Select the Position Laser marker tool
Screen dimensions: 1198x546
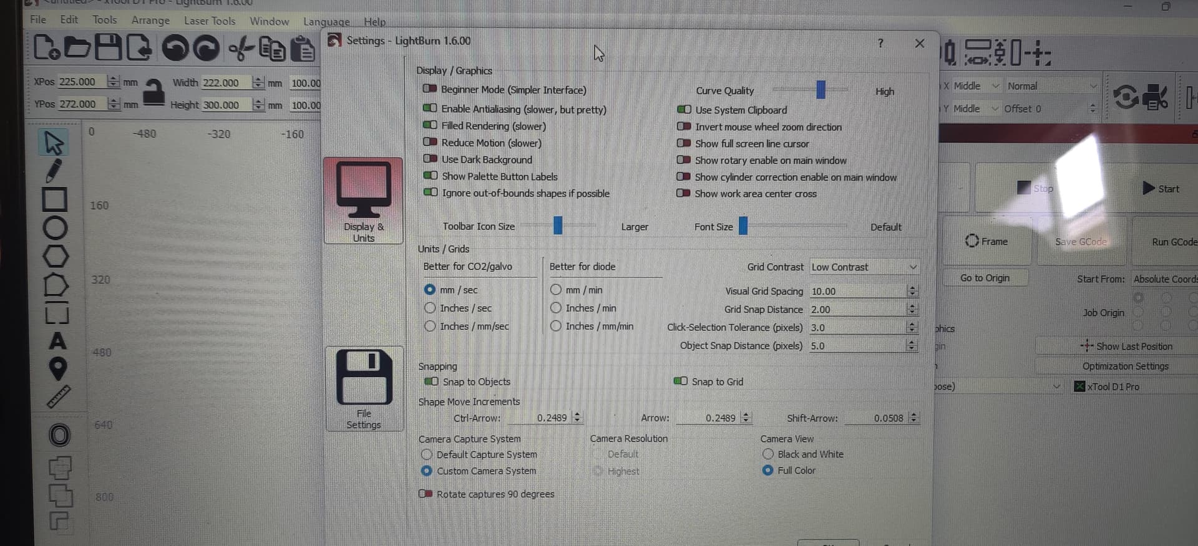[57, 368]
